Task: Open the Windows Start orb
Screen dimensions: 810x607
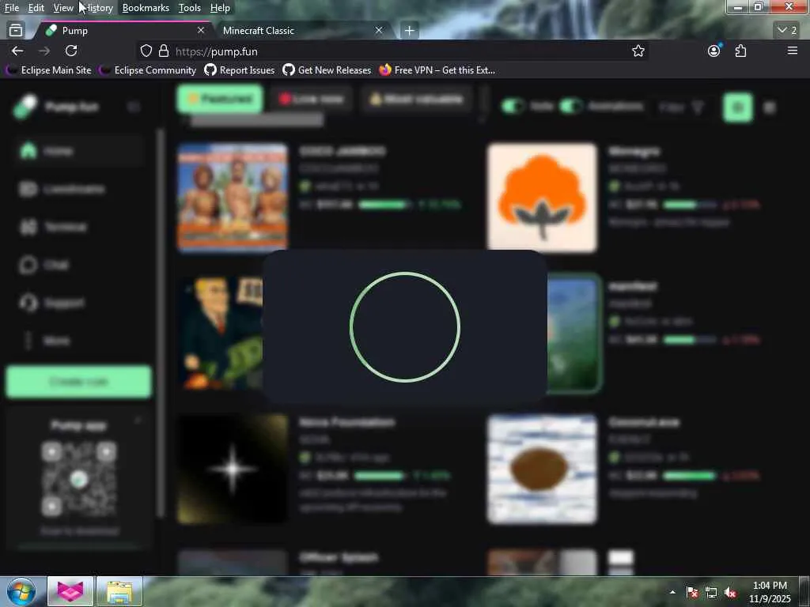Action: coord(21,591)
